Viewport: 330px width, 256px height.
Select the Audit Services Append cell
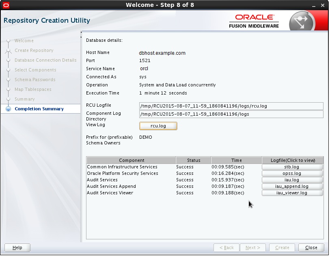pos(111,187)
